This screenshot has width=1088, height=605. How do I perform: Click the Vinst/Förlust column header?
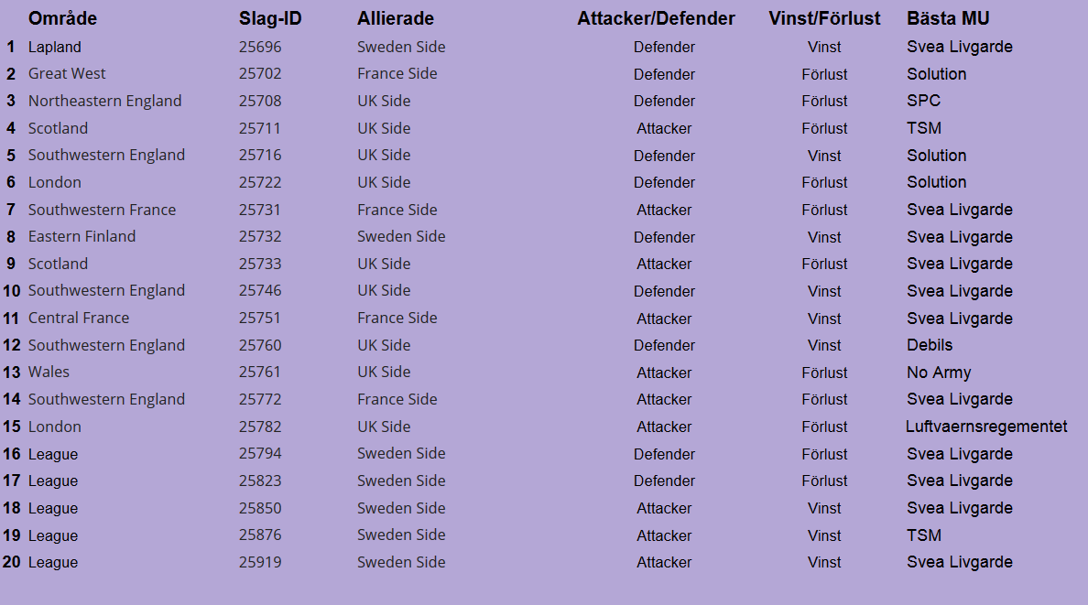point(824,18)
